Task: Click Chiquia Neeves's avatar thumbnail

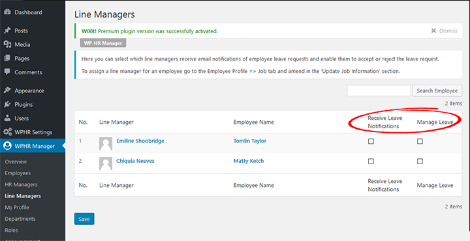Action: click(106, 163)
